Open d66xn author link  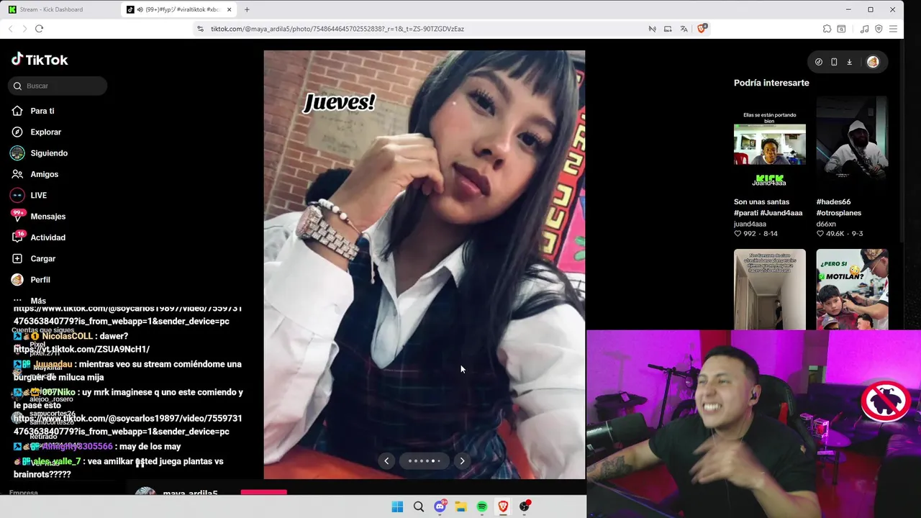(826, 224)
